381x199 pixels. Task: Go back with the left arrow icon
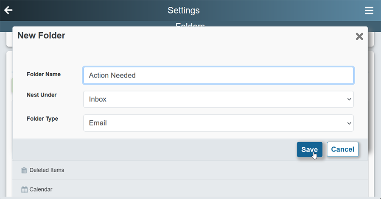[8, 10]
